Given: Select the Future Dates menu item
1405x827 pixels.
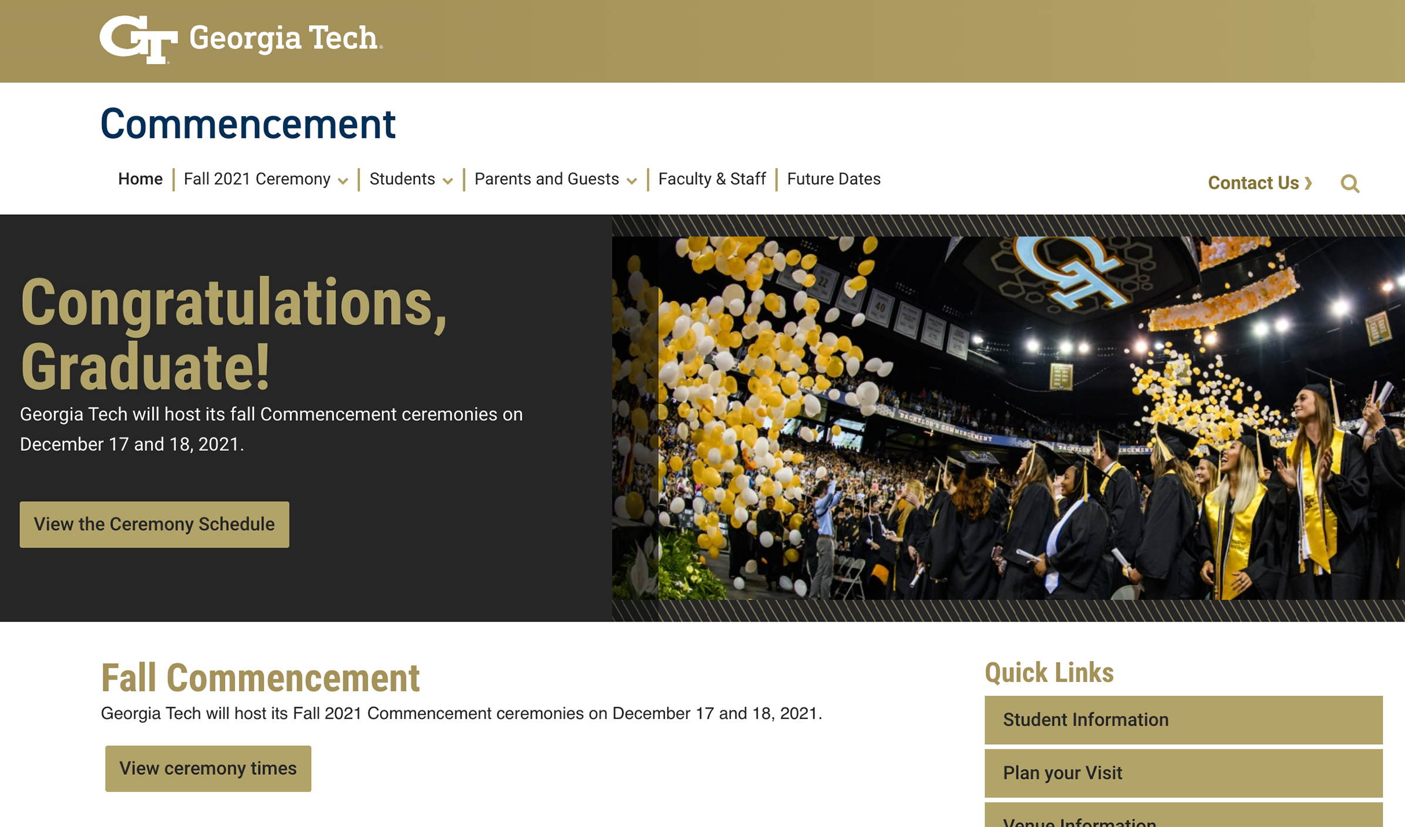Looking at the screenshot, I should point(833,179).
